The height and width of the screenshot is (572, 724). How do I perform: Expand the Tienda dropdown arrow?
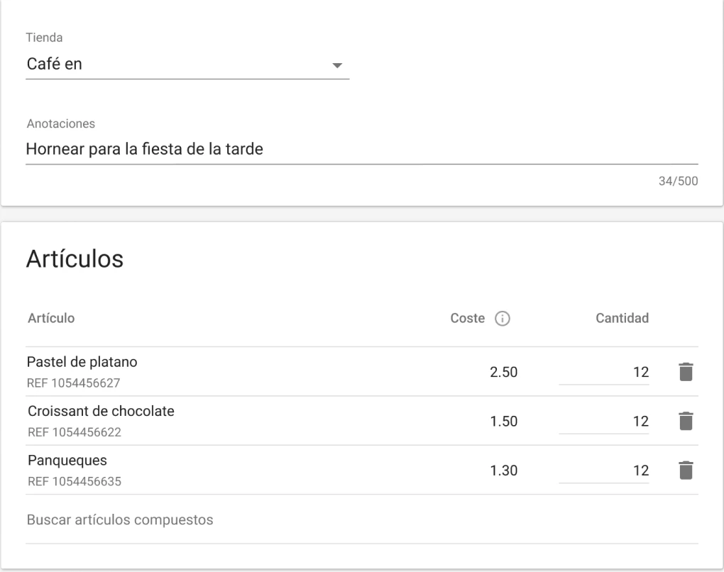[x=337, y=65]
